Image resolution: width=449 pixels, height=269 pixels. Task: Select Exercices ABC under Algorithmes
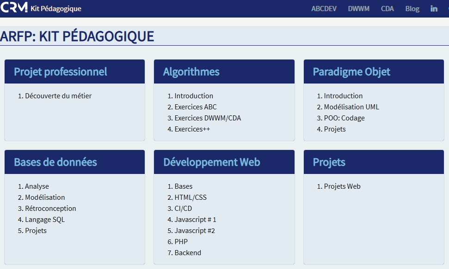coord(195,107)
